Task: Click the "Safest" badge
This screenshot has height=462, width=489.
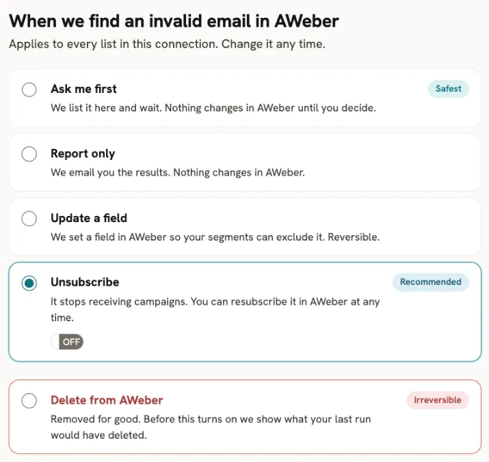Action: tap(449, 89)
